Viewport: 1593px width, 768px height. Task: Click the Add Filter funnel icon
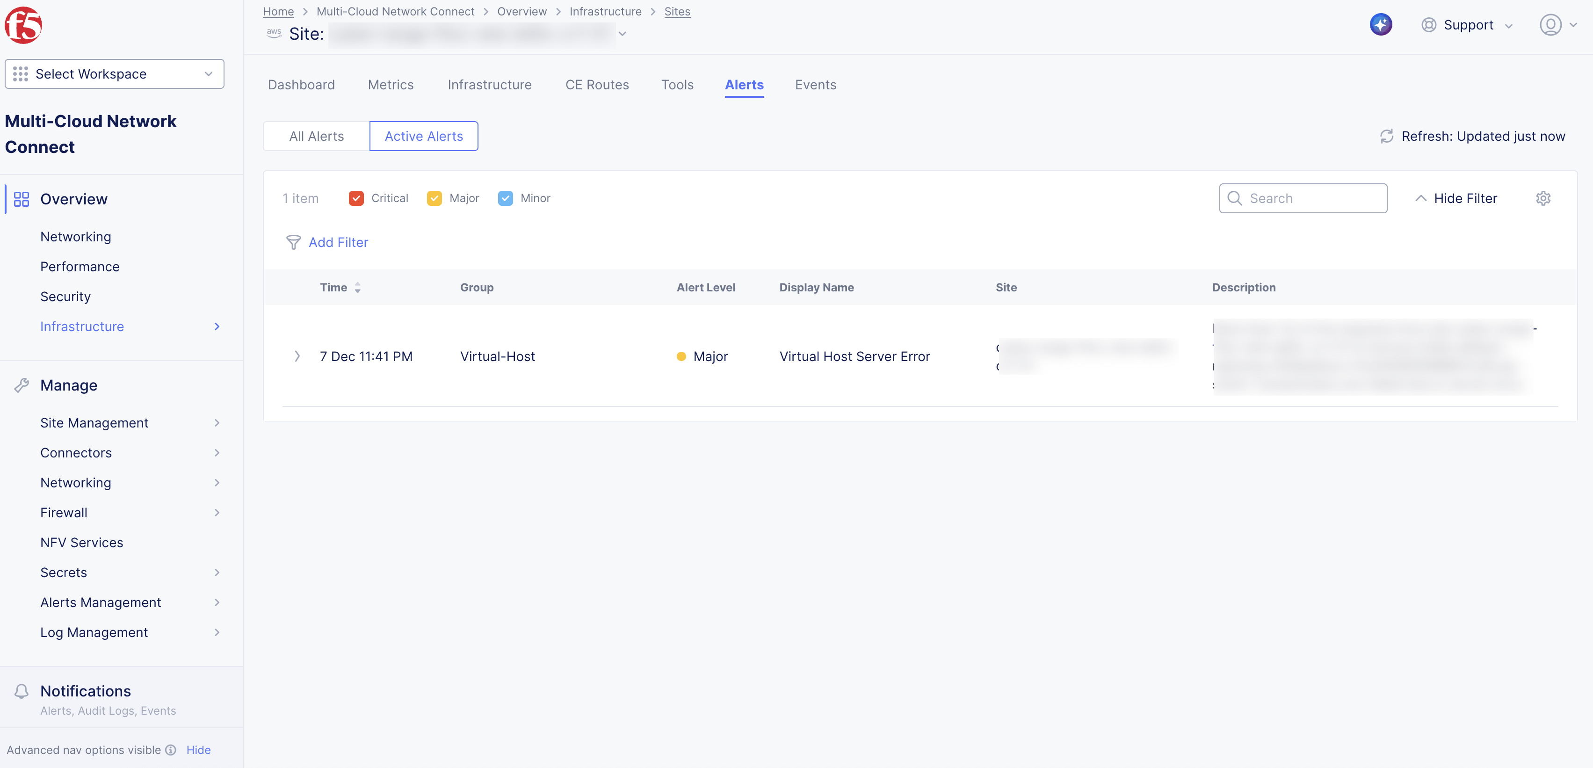(x=293, y=242)
